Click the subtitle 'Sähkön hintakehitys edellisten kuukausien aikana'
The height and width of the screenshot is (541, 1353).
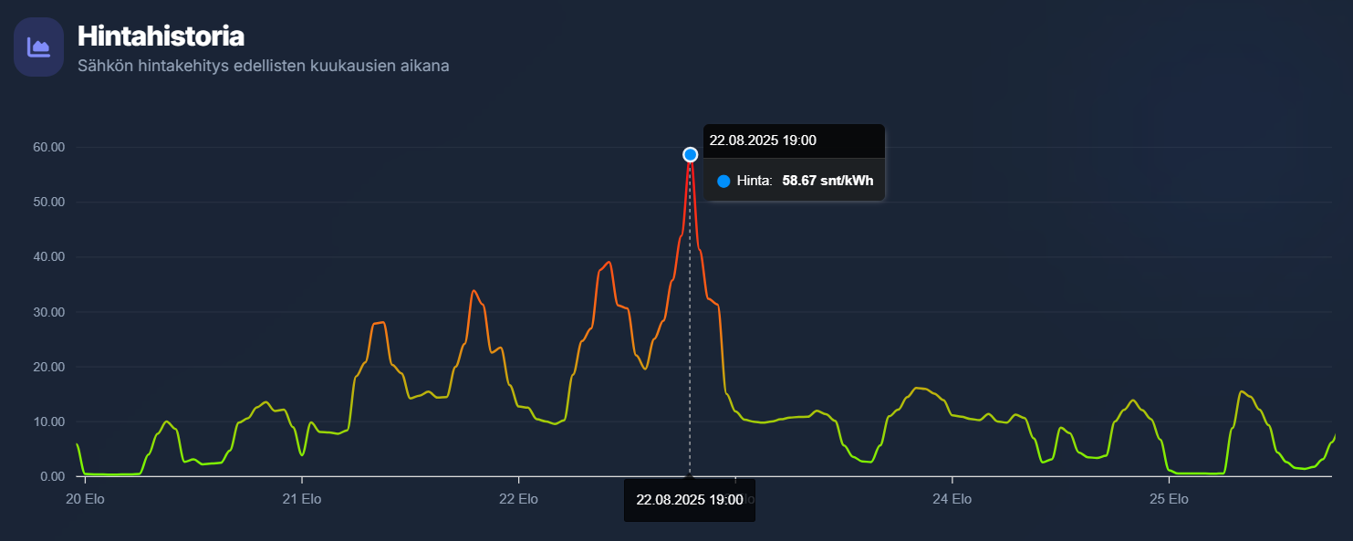click(264, 66)
